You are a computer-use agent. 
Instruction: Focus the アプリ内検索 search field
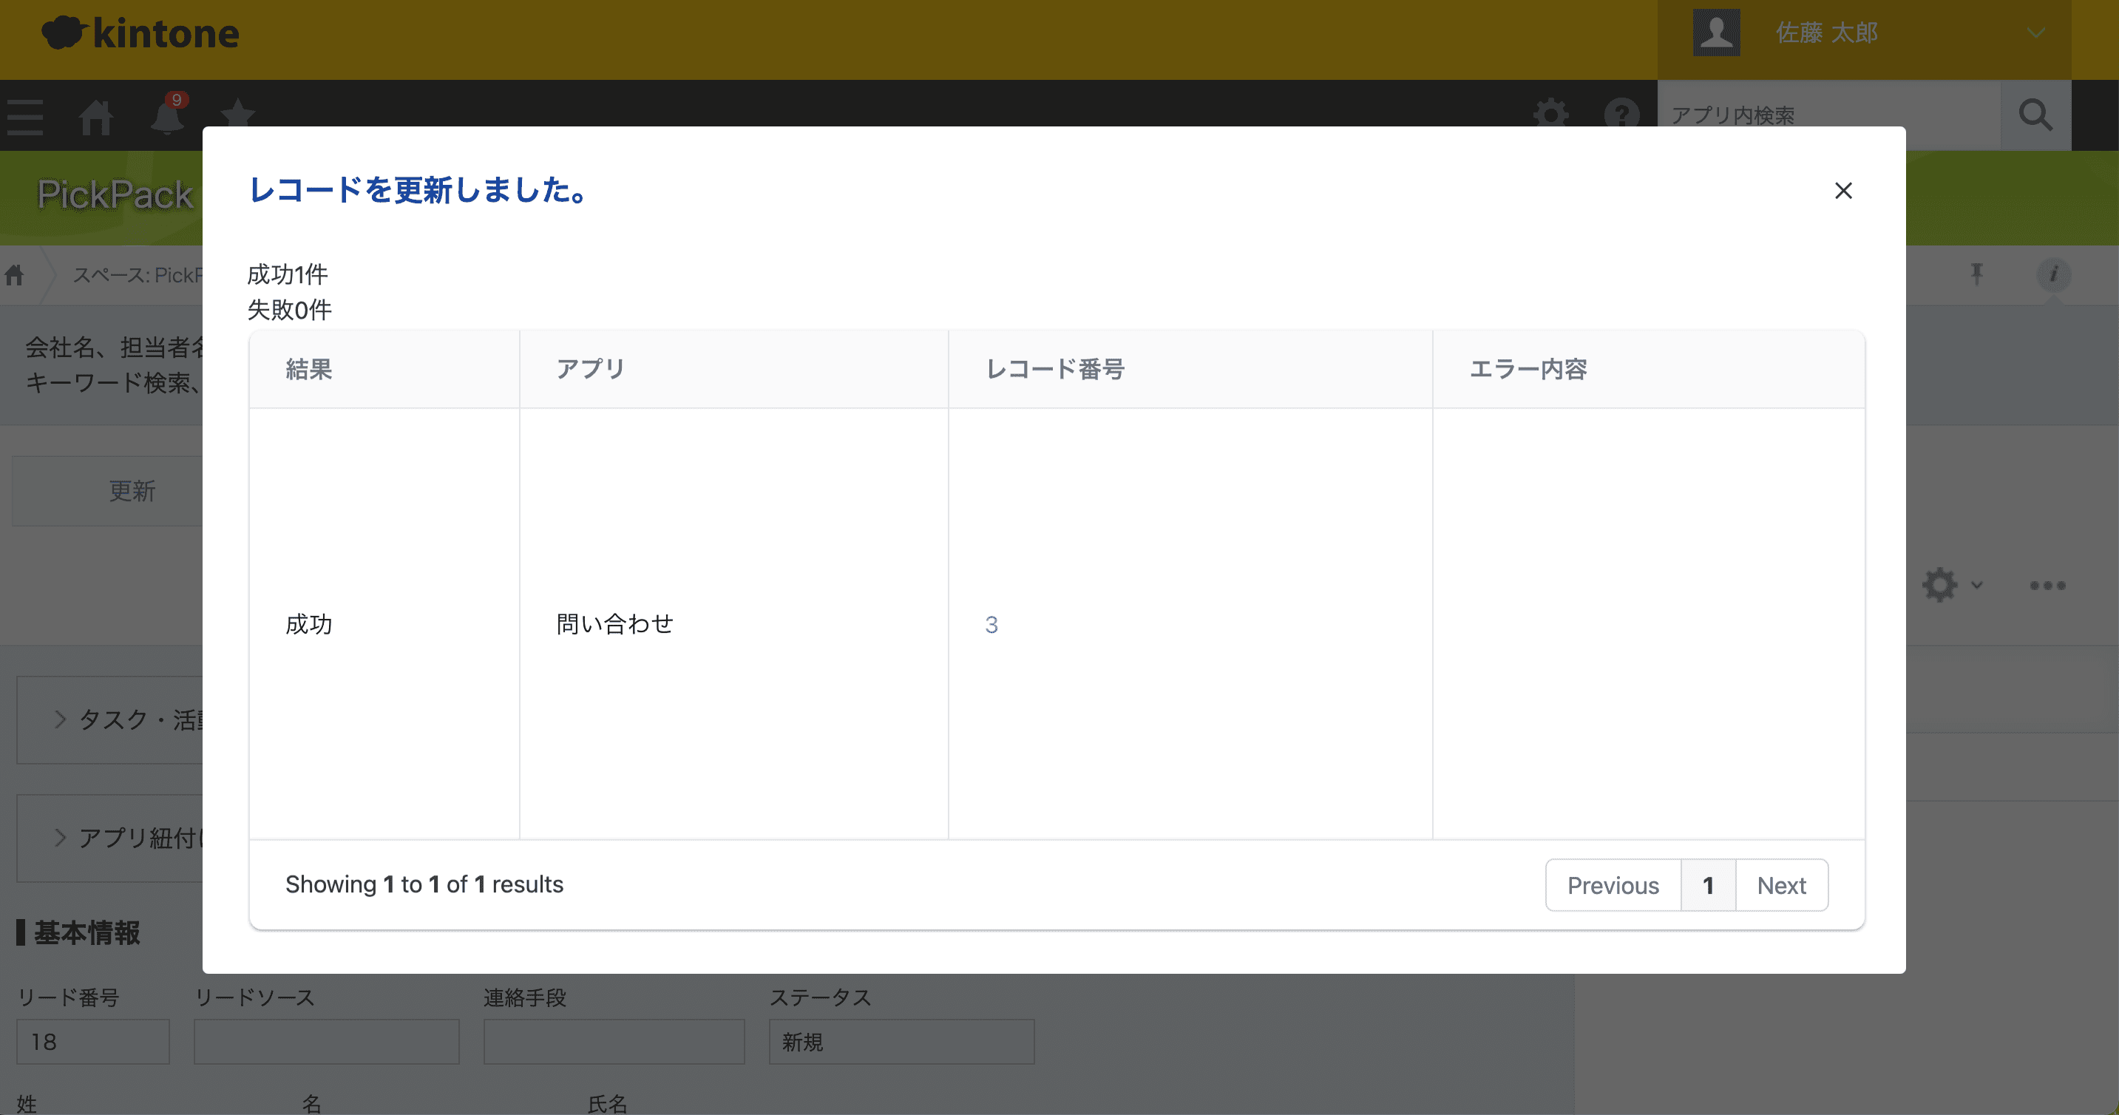1828,115
